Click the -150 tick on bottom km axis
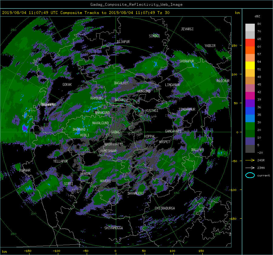 click(x=28, y=251)
